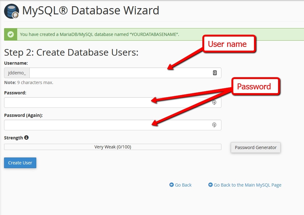
Task: Click the info icon next to Strength
Action: pos(26,137)
